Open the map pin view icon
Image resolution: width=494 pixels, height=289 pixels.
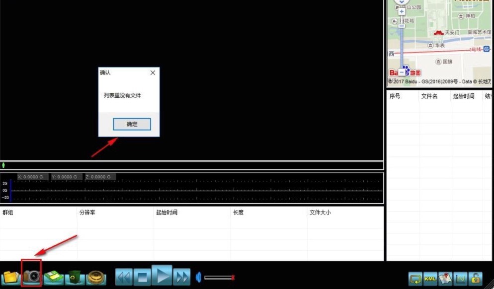445,278
